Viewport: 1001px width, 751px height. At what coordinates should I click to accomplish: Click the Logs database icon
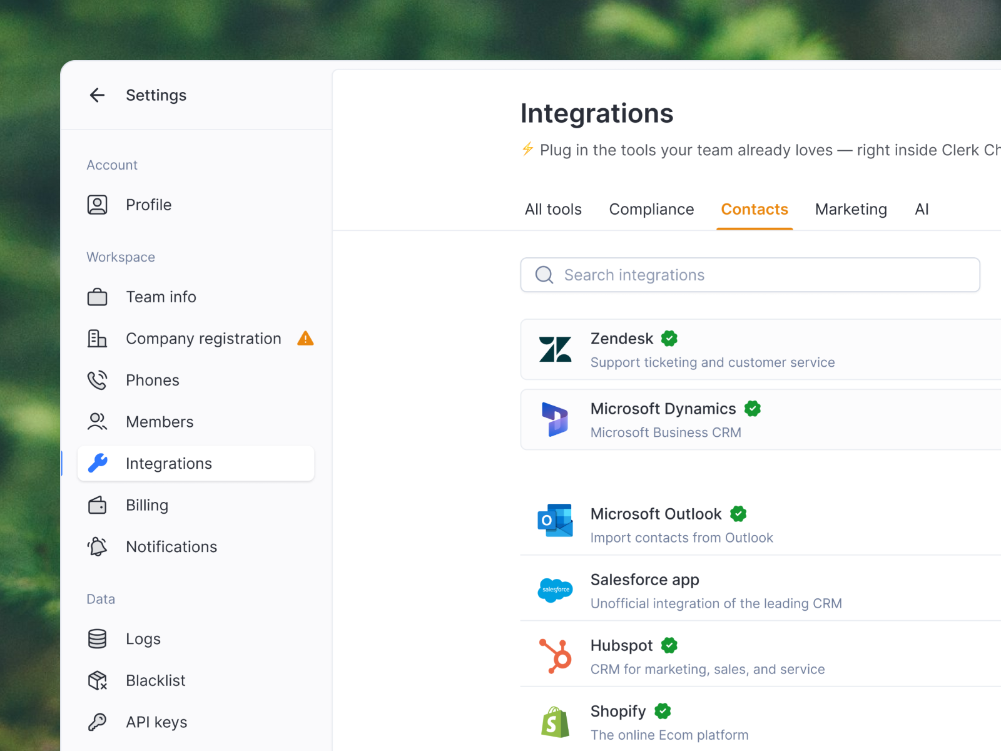pos(97,638)
